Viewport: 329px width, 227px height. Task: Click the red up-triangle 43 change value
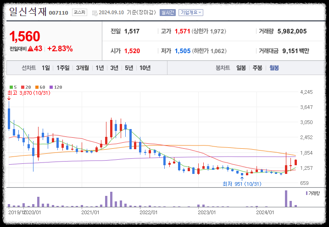[35, 49]
